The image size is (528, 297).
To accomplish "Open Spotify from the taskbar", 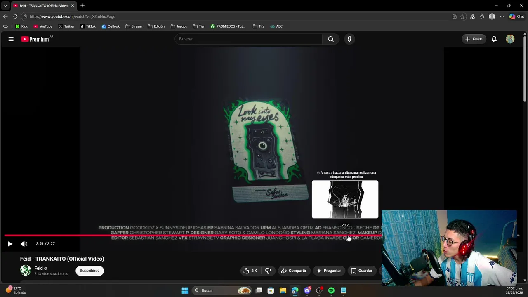I will [331, 290].
